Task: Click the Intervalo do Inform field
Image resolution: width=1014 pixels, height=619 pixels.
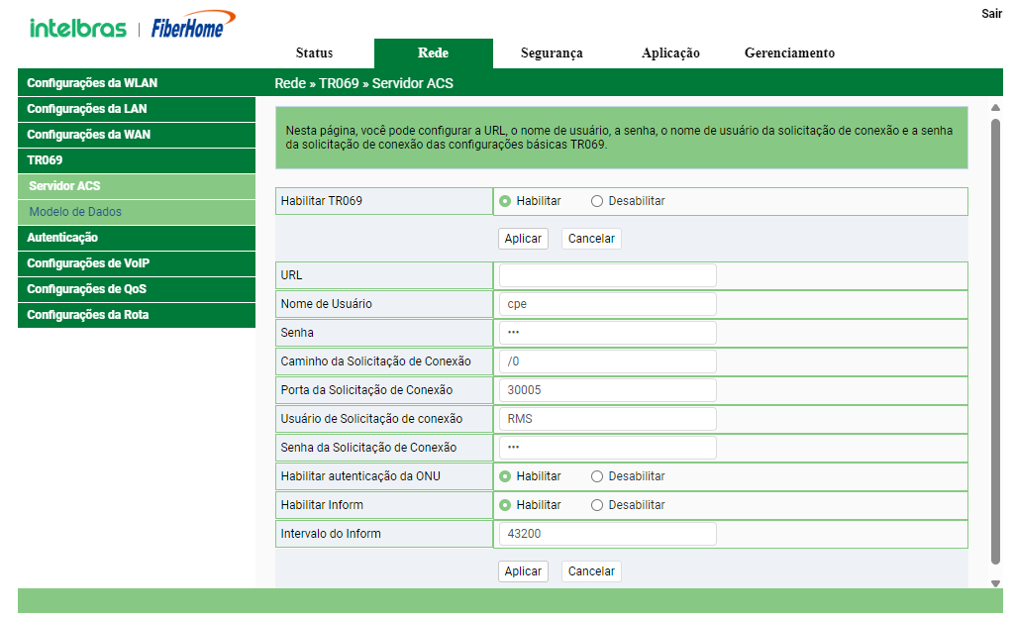Action: (607, 534)
